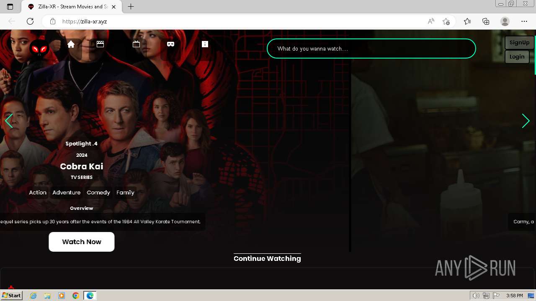Switch to Edge in taskbar

point(90,296)
